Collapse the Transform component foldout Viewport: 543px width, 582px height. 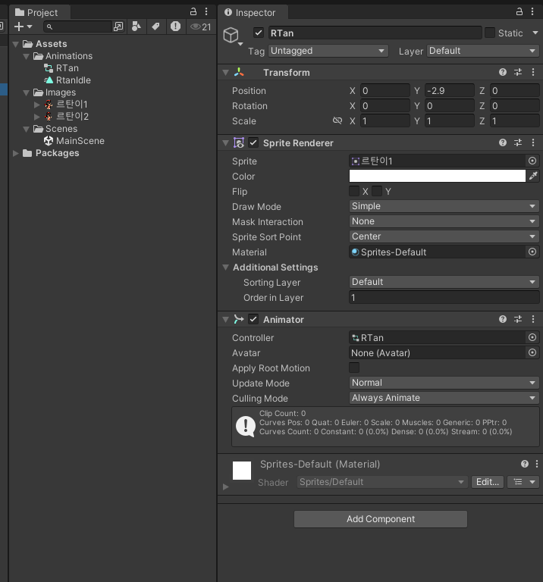click(225, 73)
